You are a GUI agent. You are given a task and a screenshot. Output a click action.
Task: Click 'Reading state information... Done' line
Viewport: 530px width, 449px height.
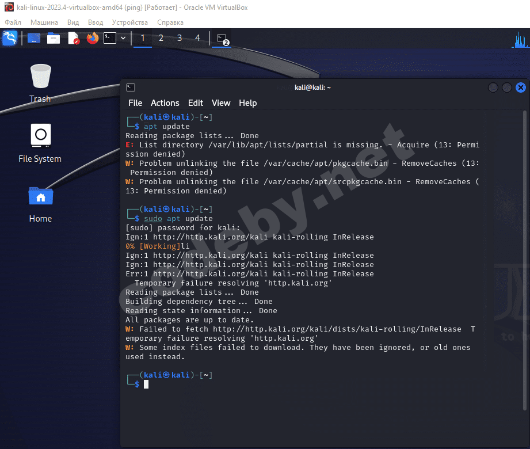point(201,310)
